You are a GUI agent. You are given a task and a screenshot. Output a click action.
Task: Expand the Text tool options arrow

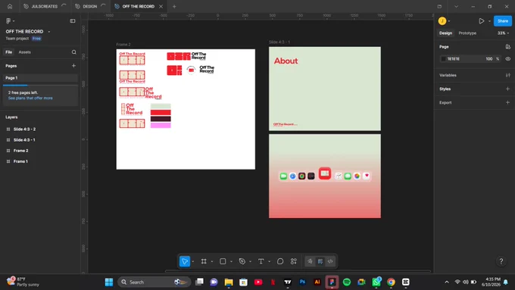(270, 262)
